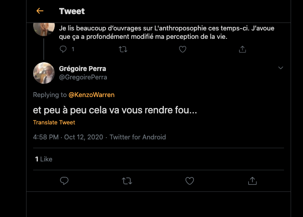
Task: Share the parent tweet about anthroposophie
Action: [x=242, y=49]
